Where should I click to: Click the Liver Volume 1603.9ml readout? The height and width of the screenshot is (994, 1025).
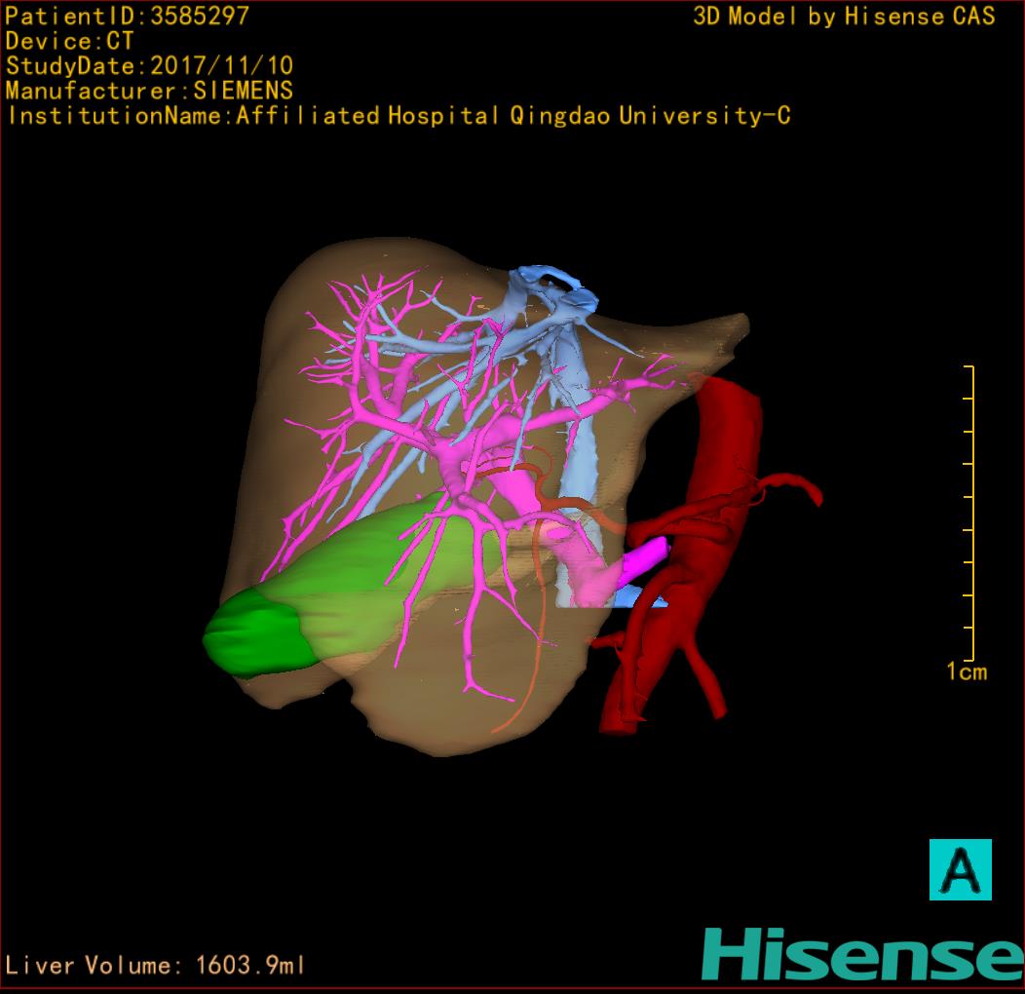coord(156,966)
